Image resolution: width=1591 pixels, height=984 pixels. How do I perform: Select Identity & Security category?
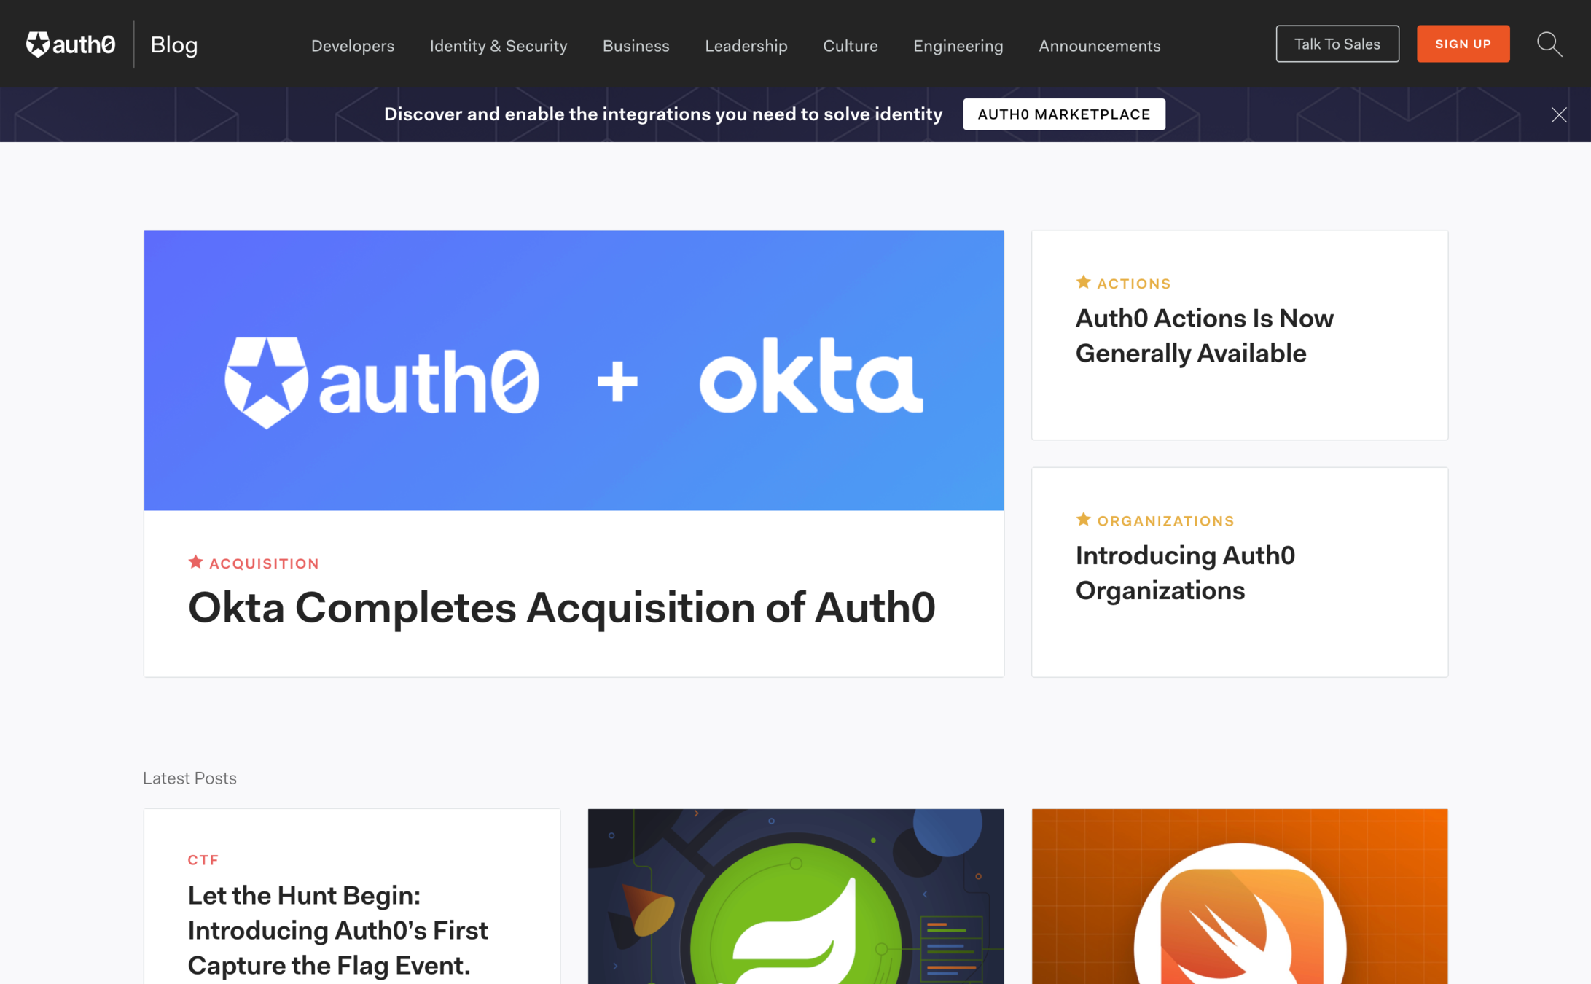point(499,46)
